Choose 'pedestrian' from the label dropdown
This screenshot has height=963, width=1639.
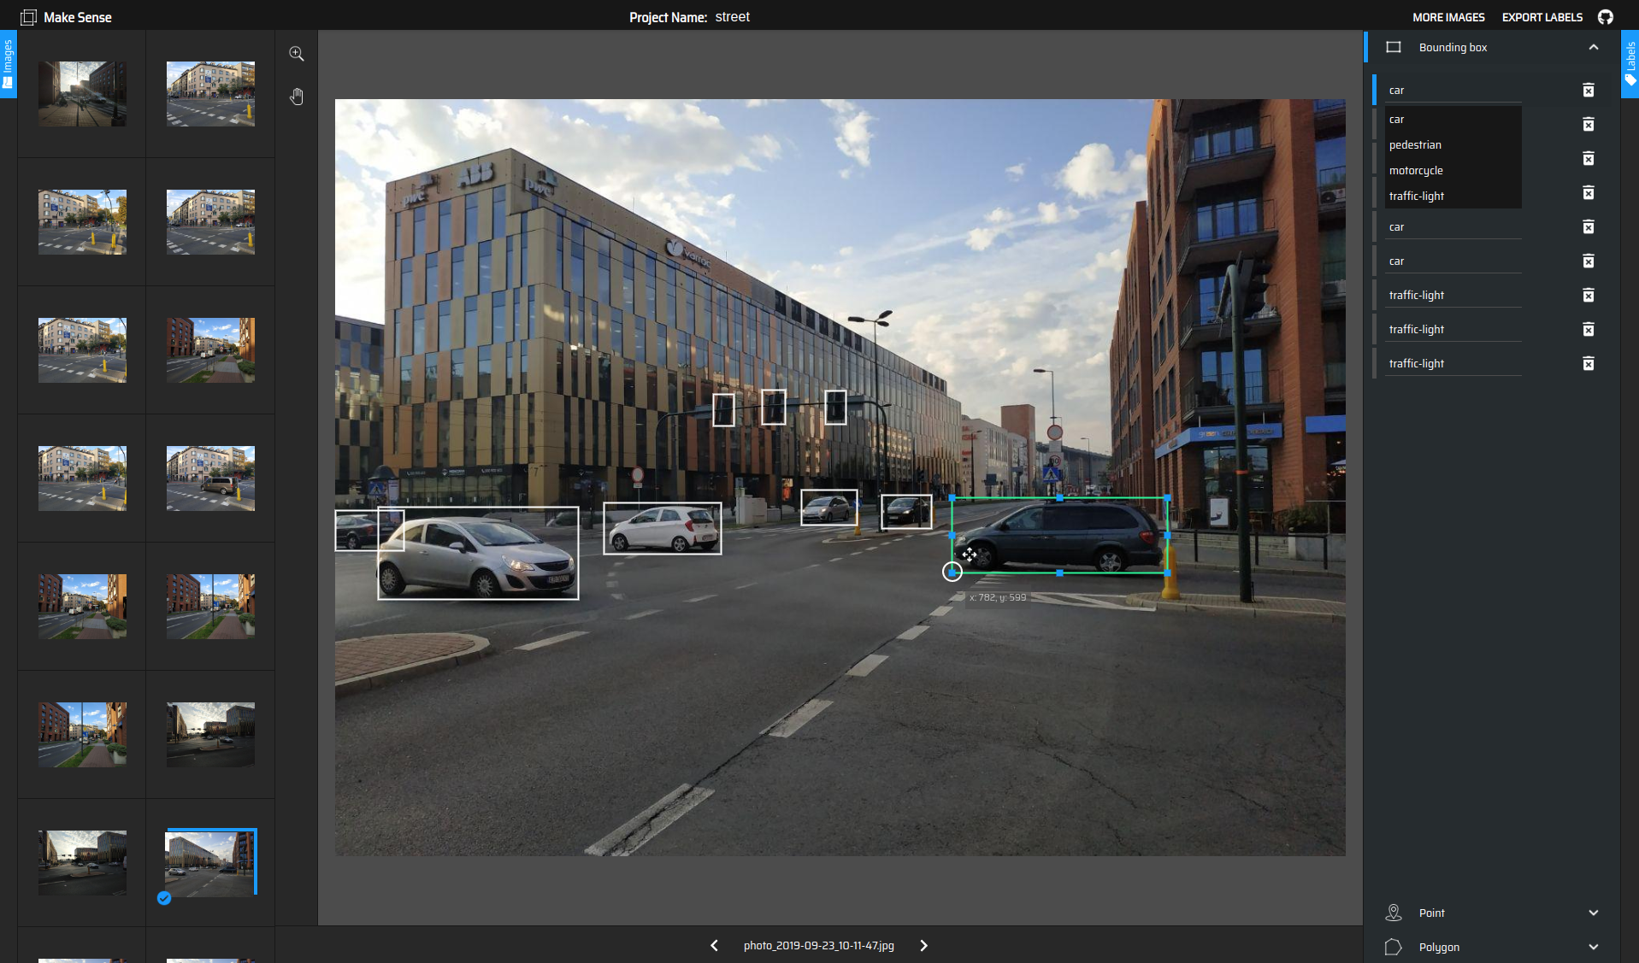(1453, 145)
